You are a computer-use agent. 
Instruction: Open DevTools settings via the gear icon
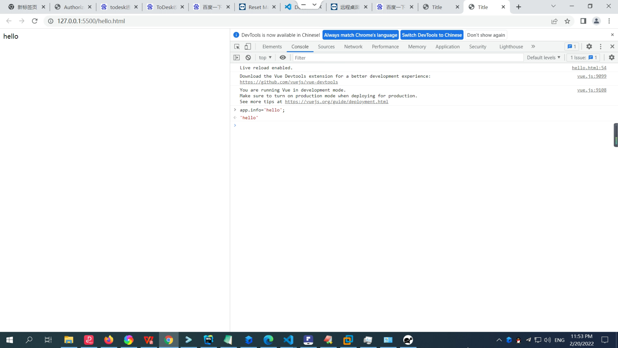click(589, 46)
